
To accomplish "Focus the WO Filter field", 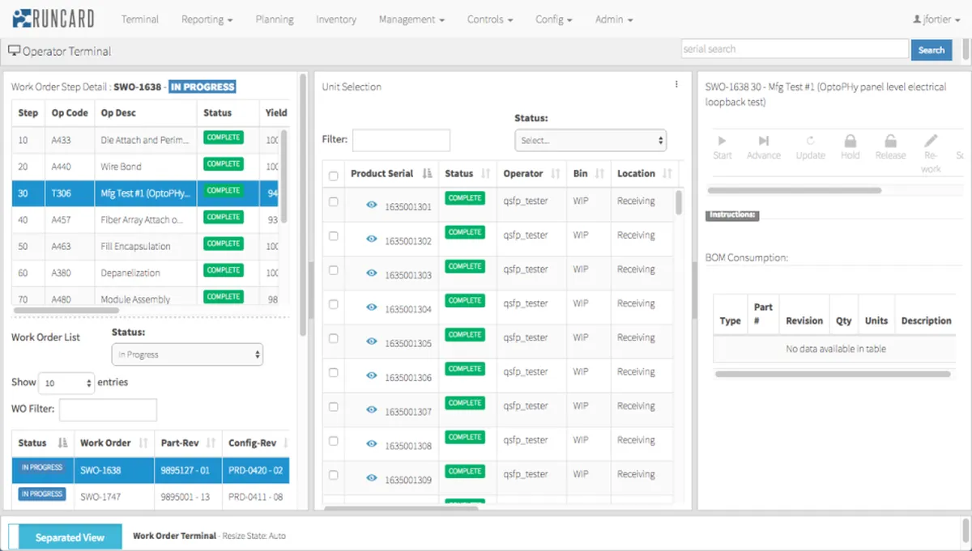I will pos(108,409).
